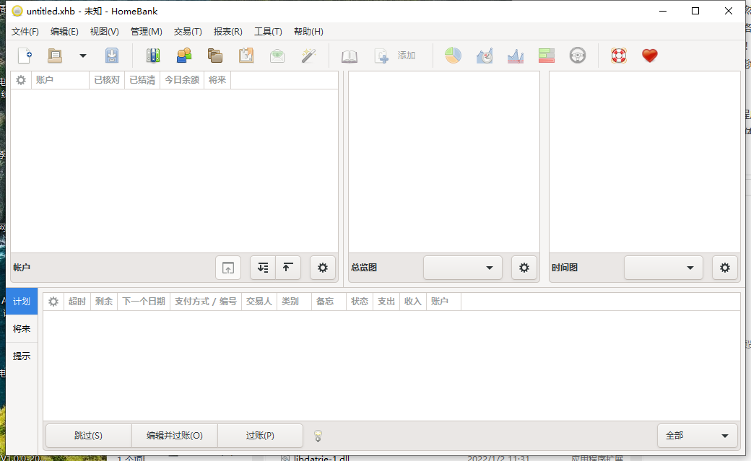Open the trend time report
751x461 pixels.
click(484, 55)
